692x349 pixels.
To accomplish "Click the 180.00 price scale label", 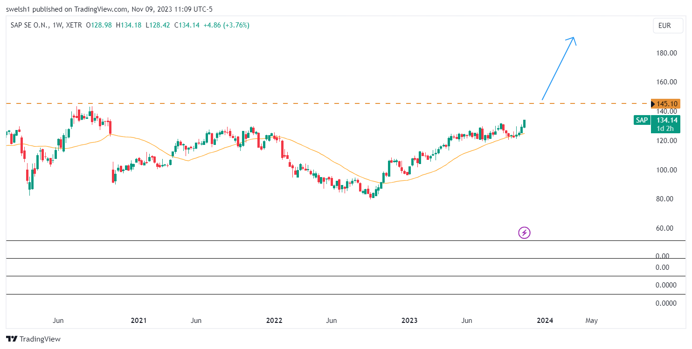I will (666, 53).
